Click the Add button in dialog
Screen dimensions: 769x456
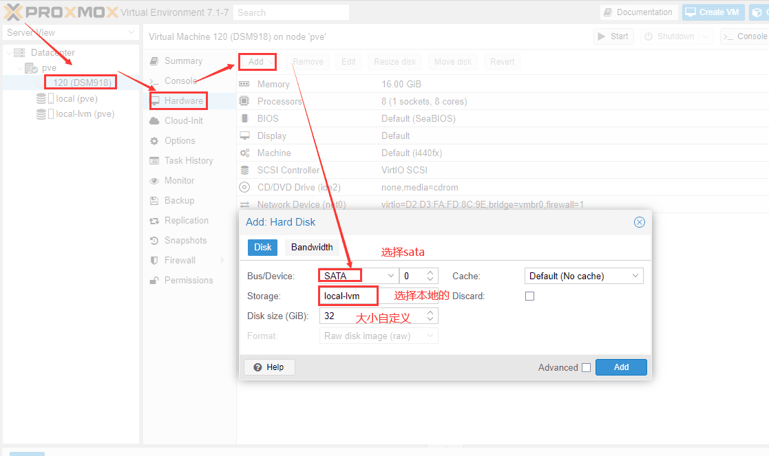[x=621, y=367]
